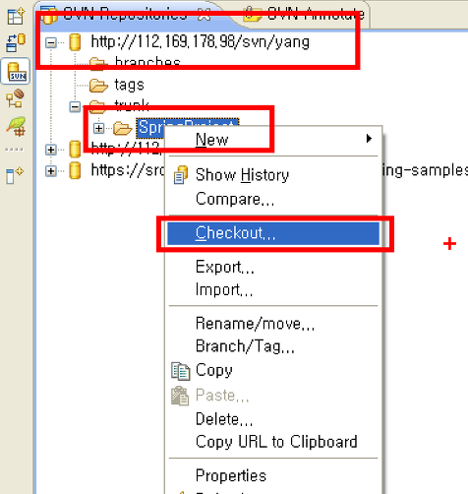Click the Copy menu item icon
Viewport: 468px width, 494px height.
tap(180, 371)
